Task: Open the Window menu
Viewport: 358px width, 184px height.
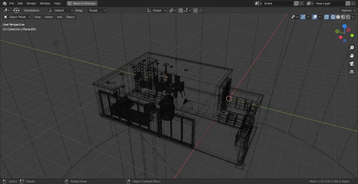Action: click(x=45, y=3)
